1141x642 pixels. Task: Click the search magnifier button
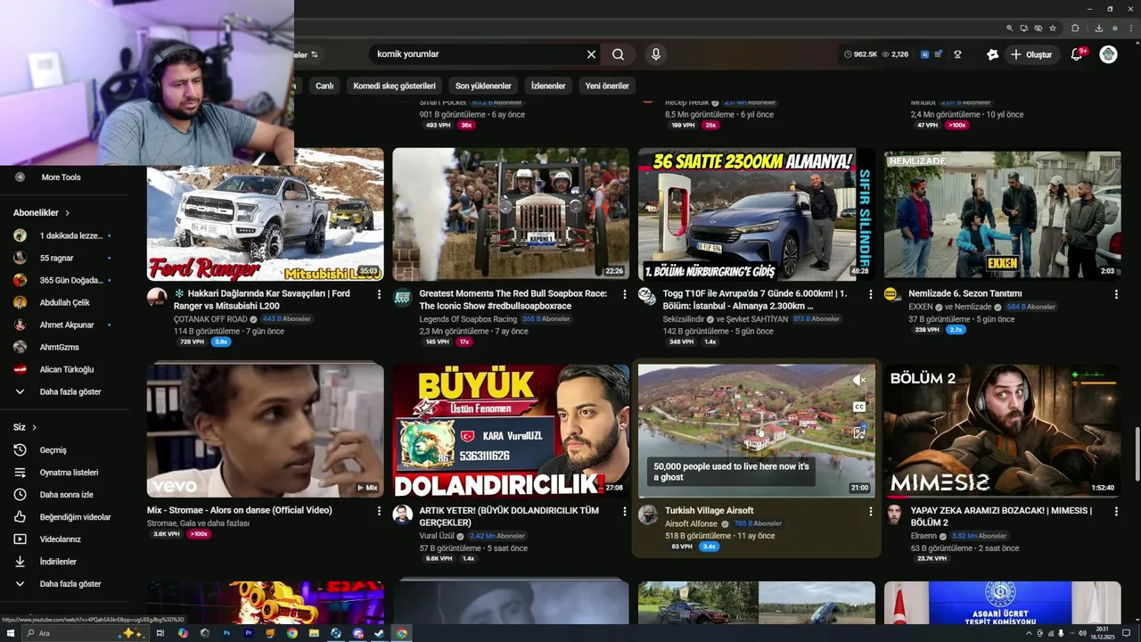[618, 54]
